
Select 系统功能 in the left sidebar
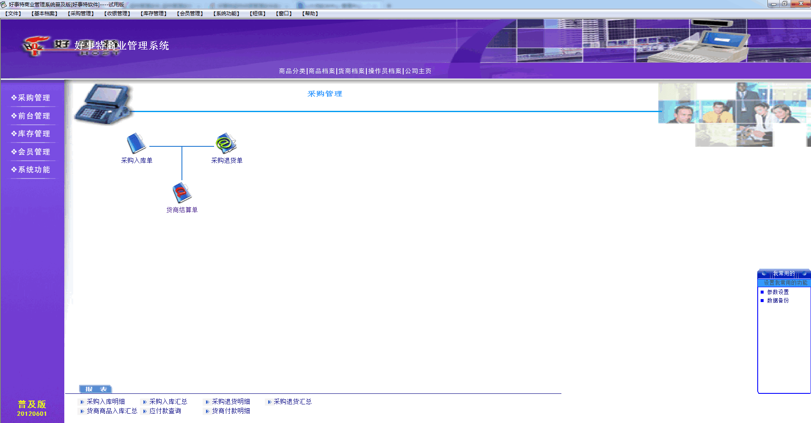33,170
